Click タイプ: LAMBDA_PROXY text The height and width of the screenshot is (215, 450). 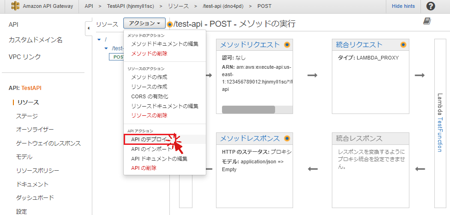368,58
